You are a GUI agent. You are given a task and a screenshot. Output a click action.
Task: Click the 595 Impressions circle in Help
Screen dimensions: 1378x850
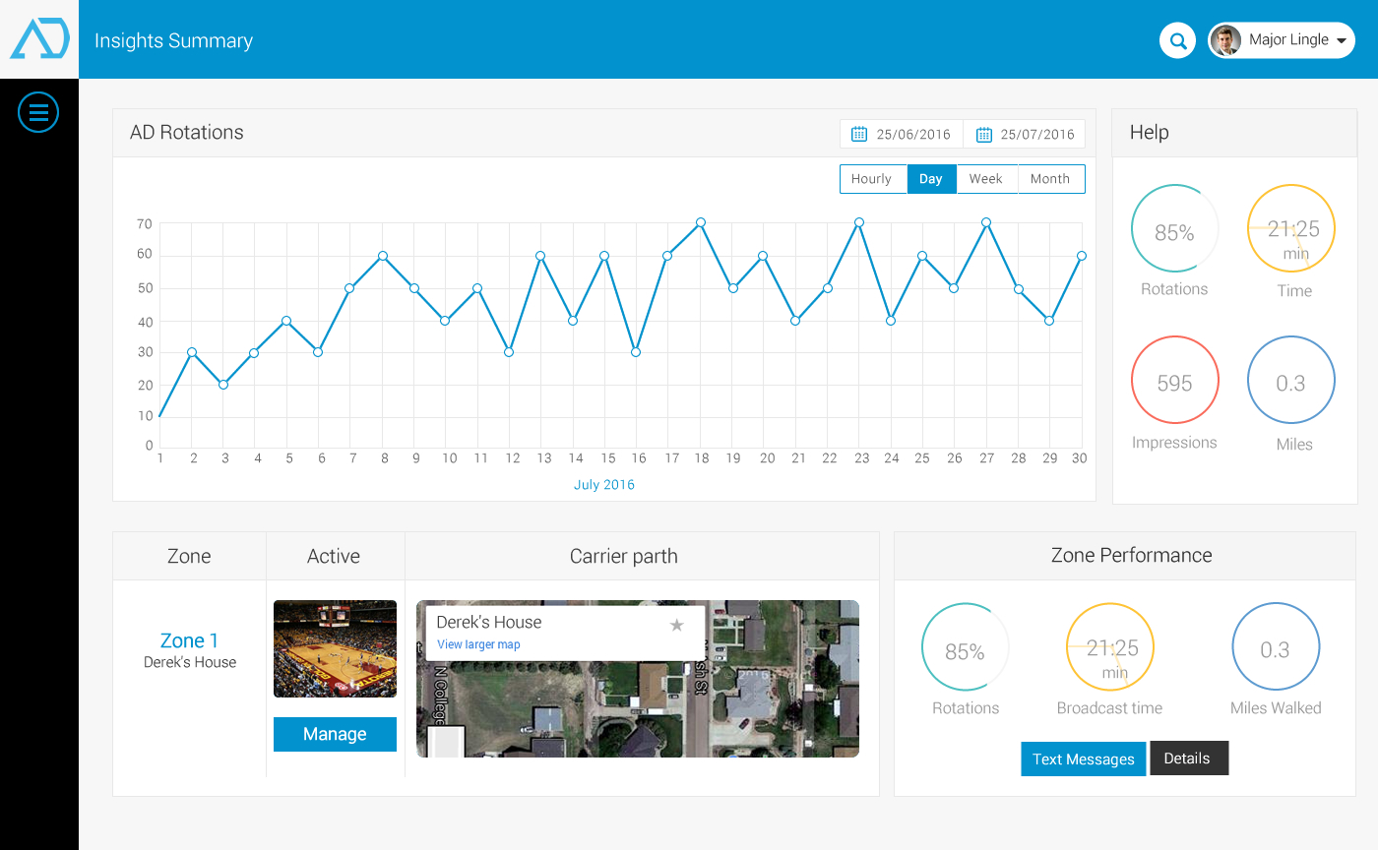[x=1174, y=381]
